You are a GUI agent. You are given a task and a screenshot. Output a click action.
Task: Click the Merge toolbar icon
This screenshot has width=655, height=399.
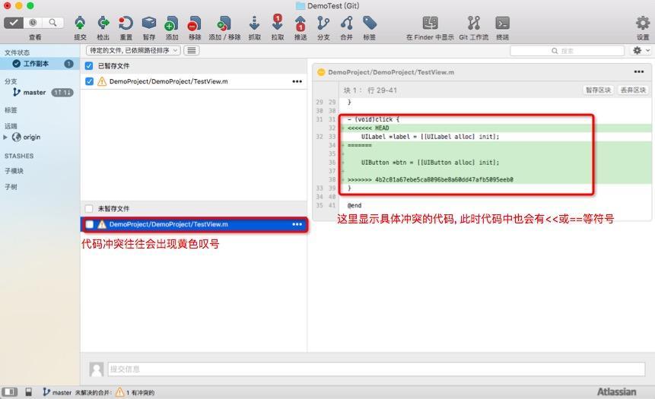346,23
